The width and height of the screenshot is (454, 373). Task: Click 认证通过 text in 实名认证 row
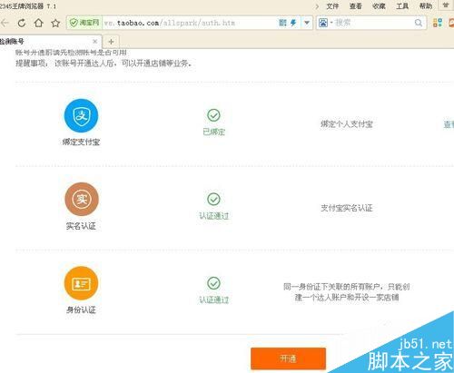click(x=214, y=216)
